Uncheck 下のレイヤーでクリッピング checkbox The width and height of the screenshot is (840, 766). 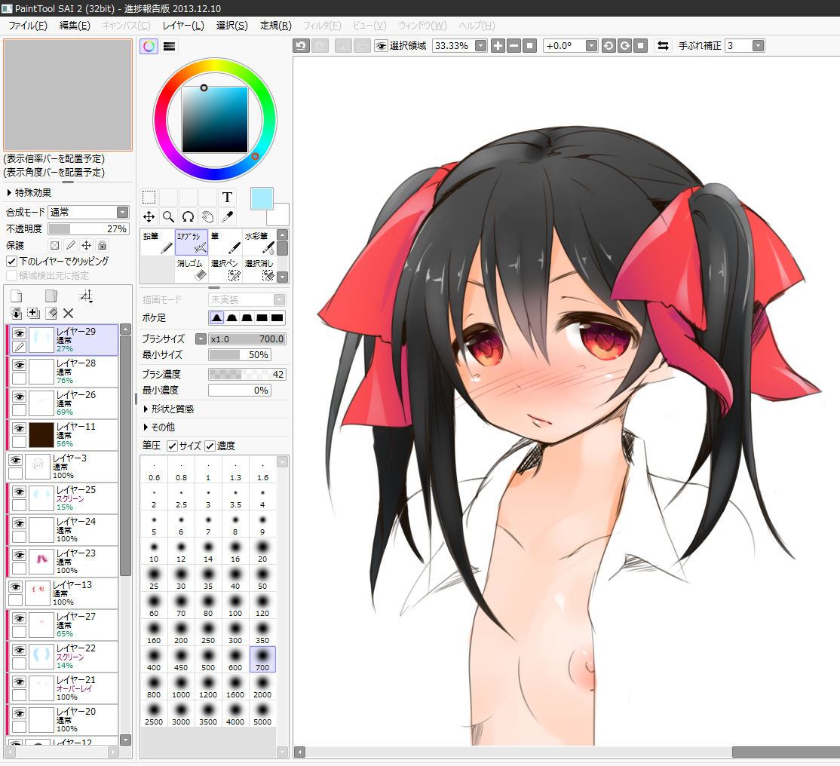(11, 262)
